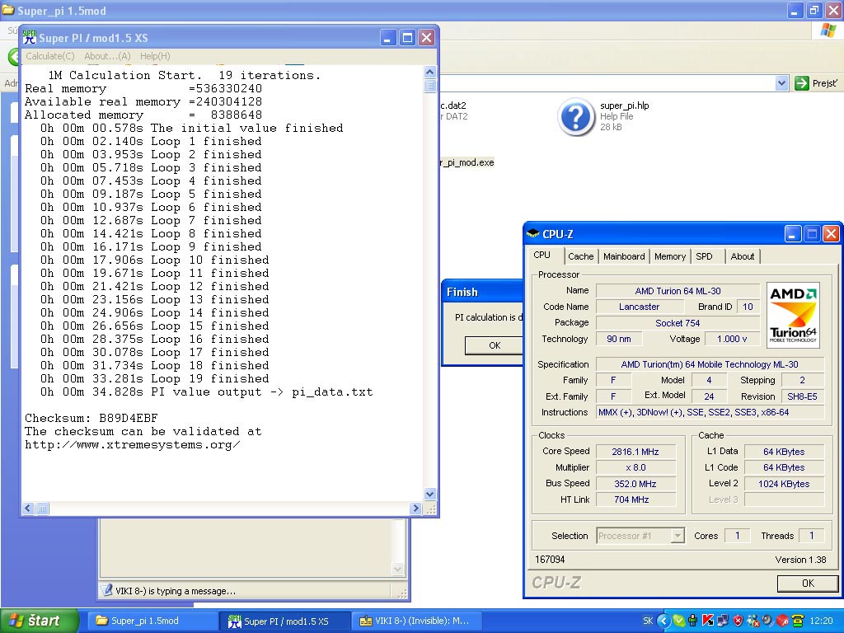This screenshot has height=633, width=844.
Task: Click the Multiplier value x 8.0
Action: pyautogui.click(x=635, y=467)
